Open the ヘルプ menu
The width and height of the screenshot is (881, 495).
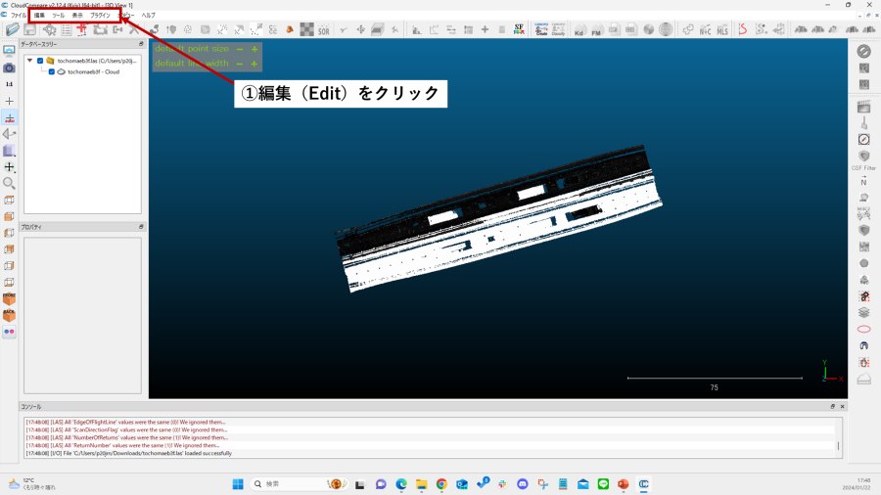(x=149, y=15)
